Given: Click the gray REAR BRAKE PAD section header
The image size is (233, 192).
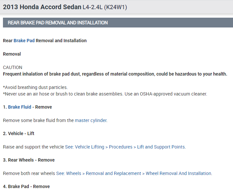Looking at the screenshot, I should click(x=58, y=23).
